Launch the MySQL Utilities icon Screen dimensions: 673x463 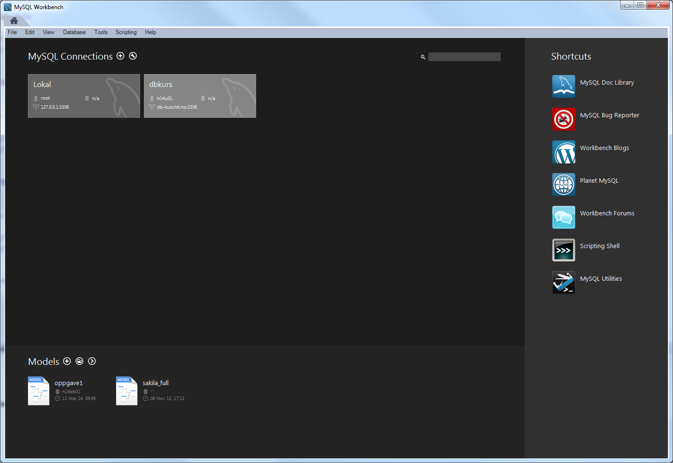point(563,283)
